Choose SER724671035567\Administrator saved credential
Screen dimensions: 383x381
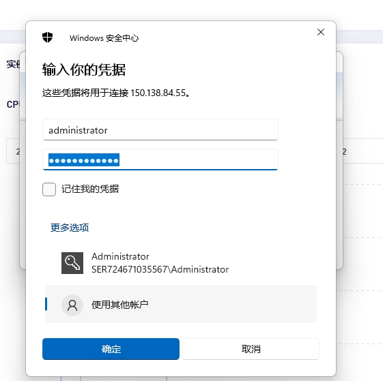[160, 269]
